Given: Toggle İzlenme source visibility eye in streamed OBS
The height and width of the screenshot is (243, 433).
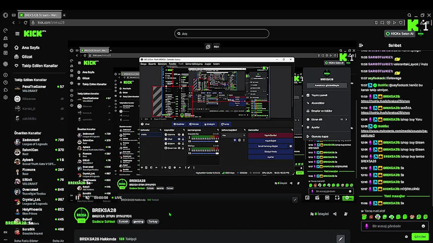Looking at the screenshot, I should click(x=179, y=134).
